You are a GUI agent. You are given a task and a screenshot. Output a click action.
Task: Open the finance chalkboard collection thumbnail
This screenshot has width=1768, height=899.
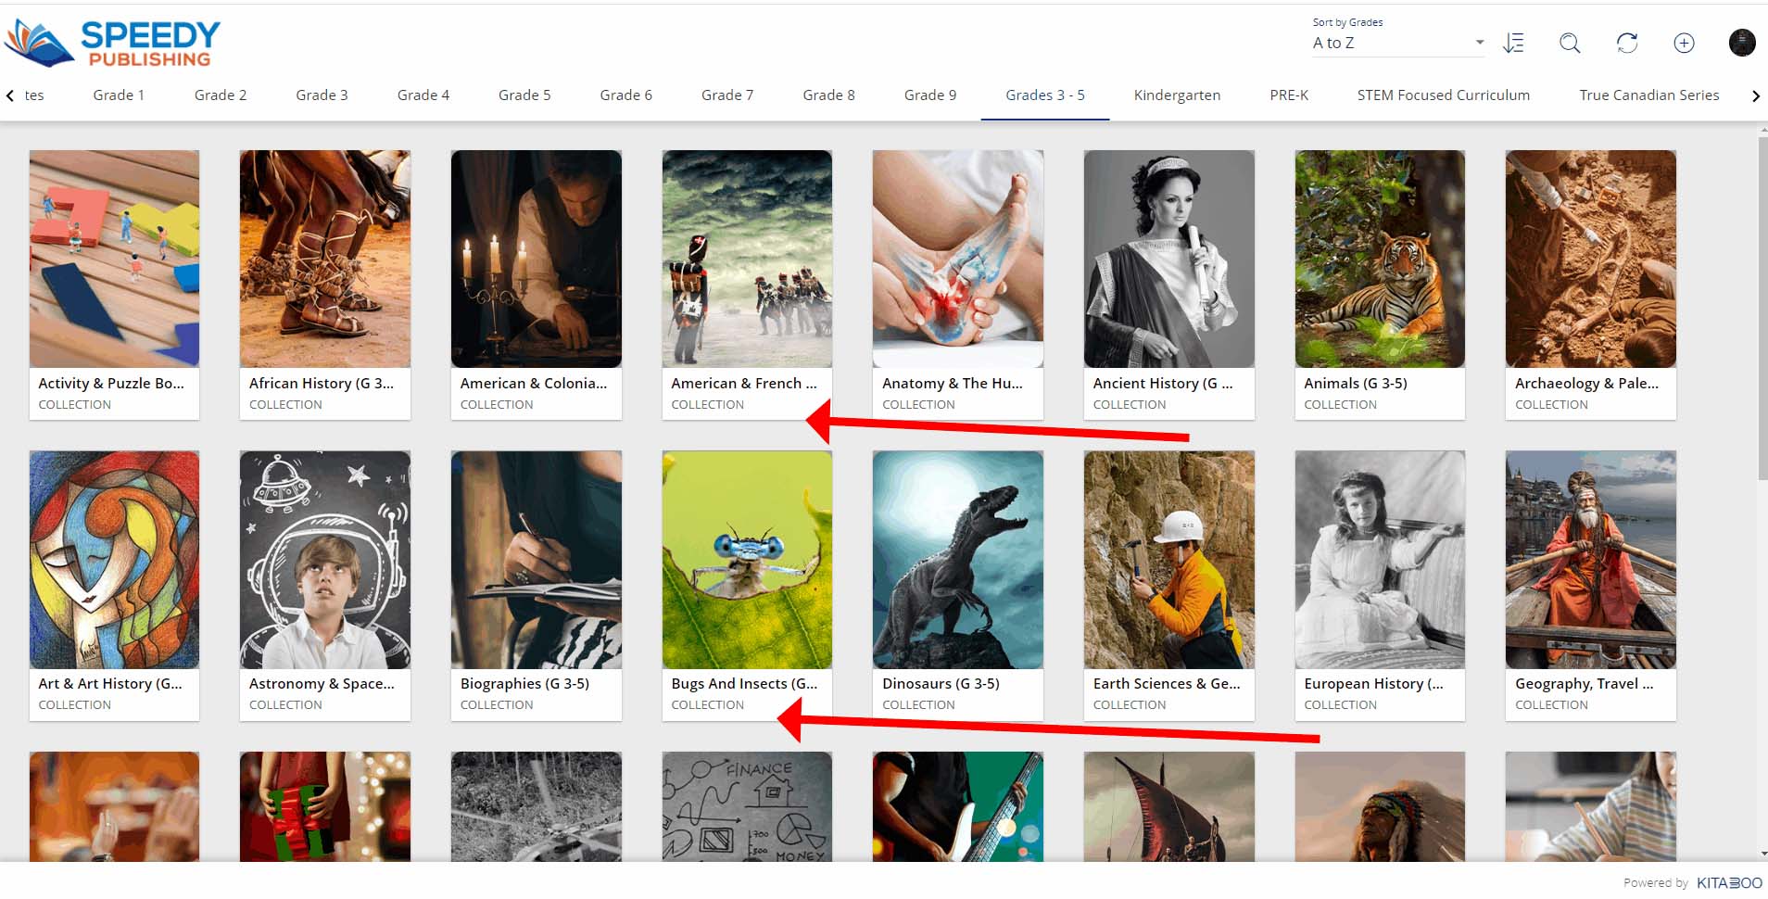pyautogui.click(x=747, y=806)
